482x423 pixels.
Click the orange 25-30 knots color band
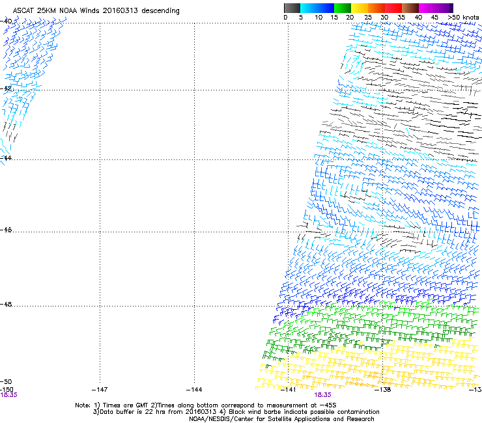tap(376, 8)
